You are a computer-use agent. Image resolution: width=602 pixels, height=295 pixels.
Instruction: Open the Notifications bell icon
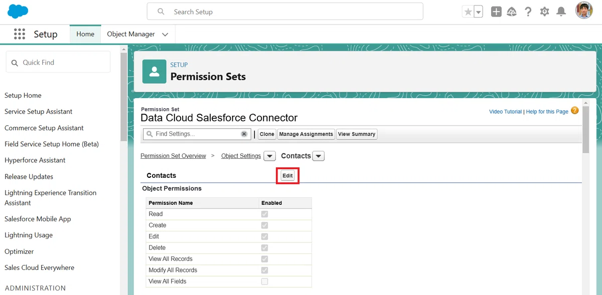pos(561,12)
